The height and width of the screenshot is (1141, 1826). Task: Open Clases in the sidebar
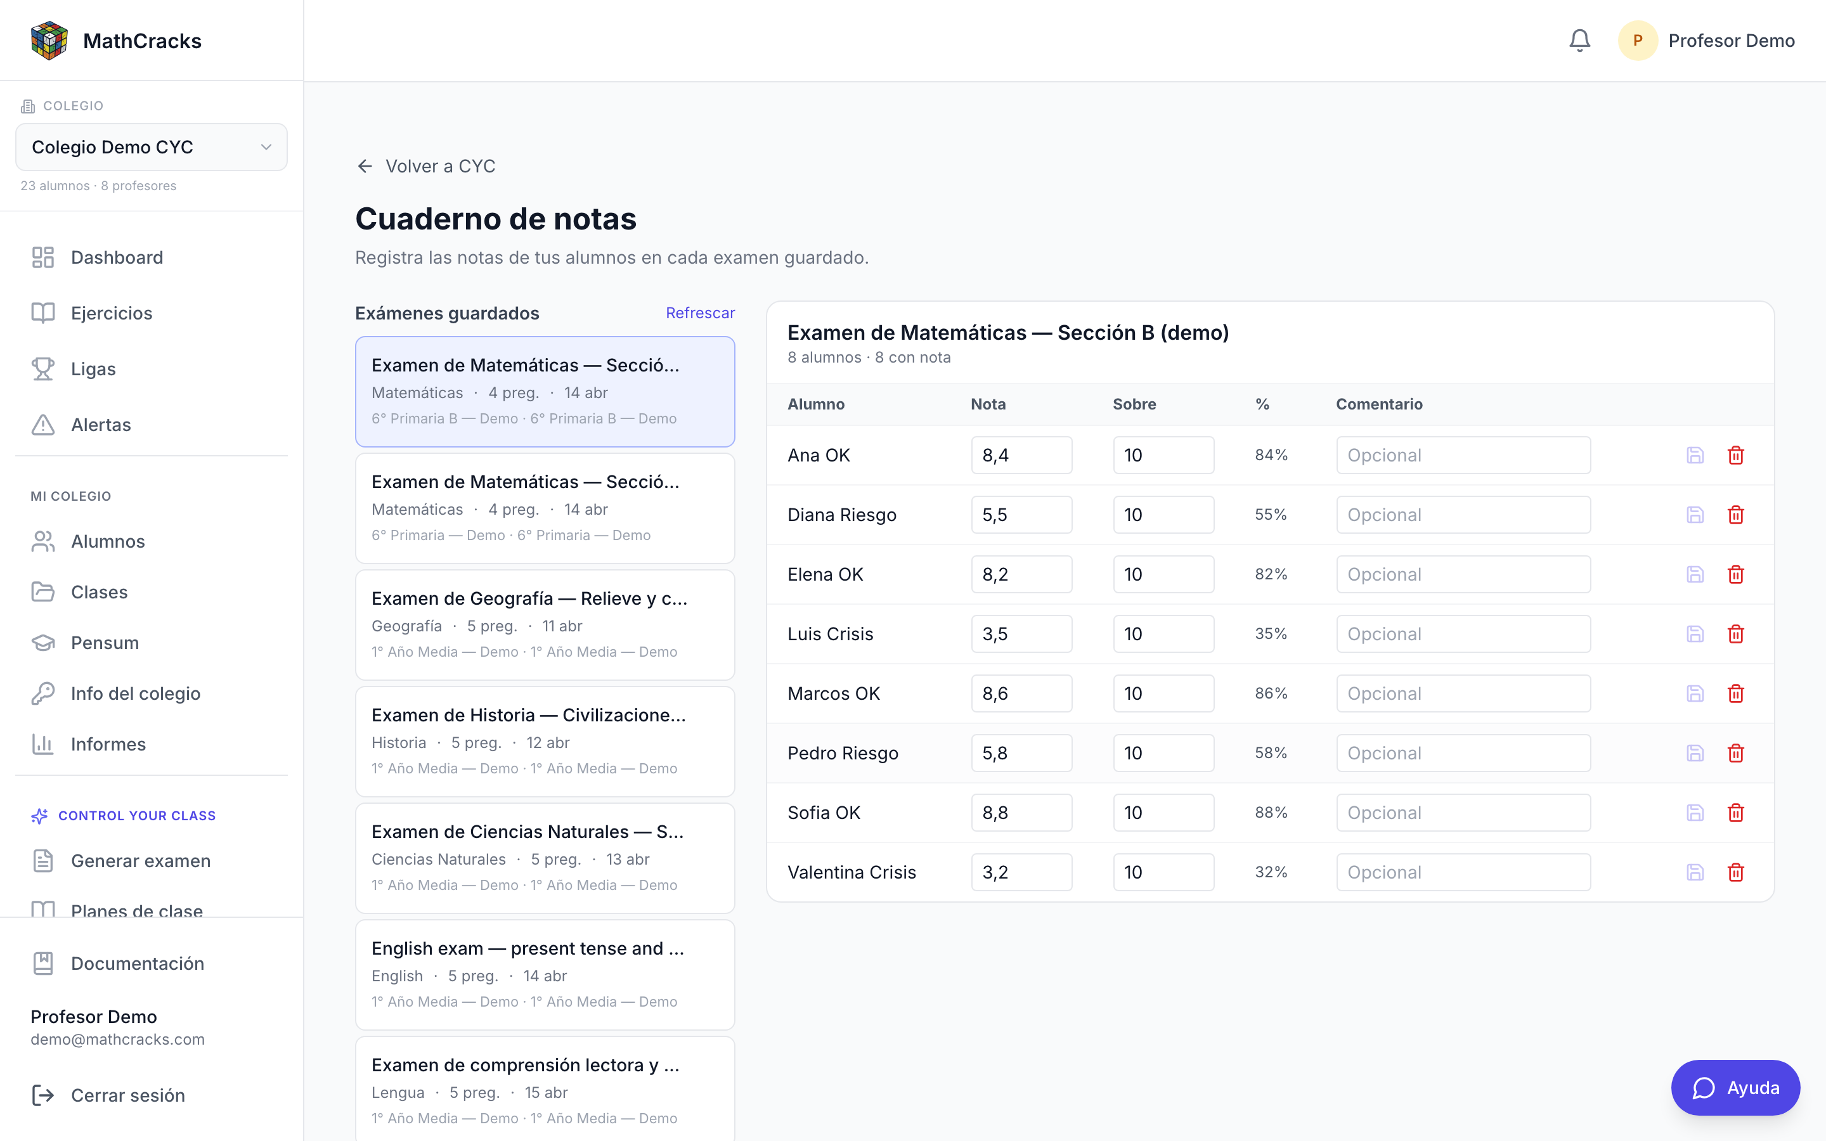coord(151,593)
